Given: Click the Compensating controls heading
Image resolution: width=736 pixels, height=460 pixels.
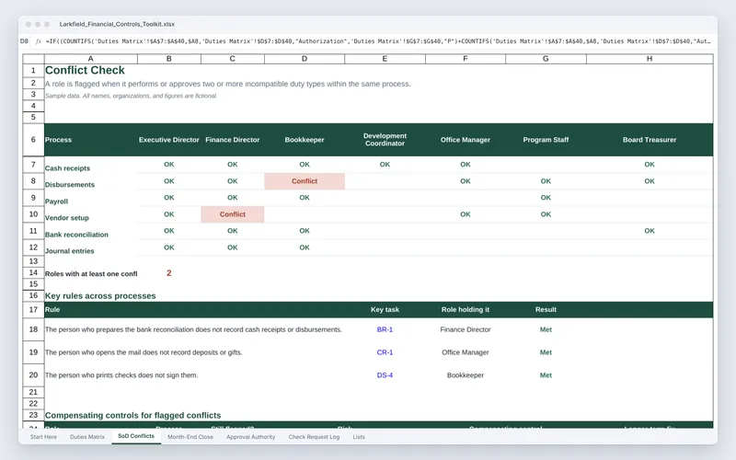Looking at the screenshot, I should pyautogui.click(x=132, y=416).
